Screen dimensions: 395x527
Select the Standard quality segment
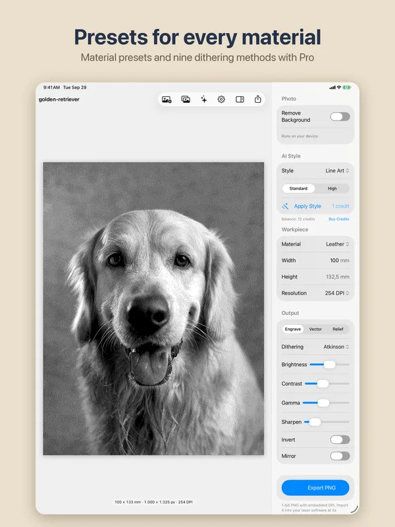[x=298, y=188]
